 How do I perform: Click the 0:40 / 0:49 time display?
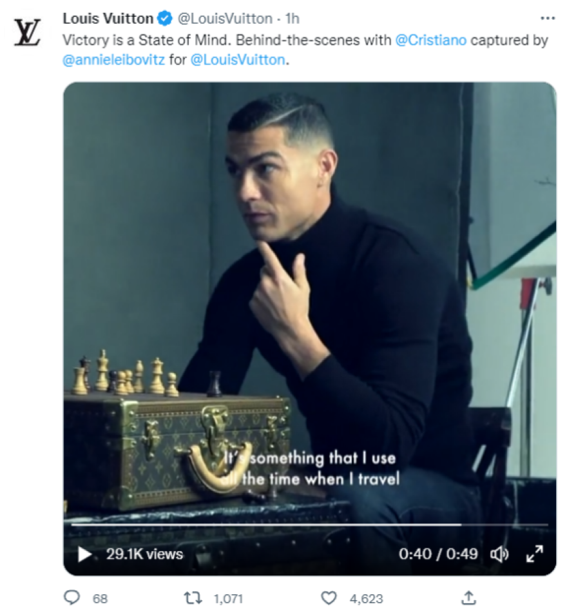tap(438, 554)
